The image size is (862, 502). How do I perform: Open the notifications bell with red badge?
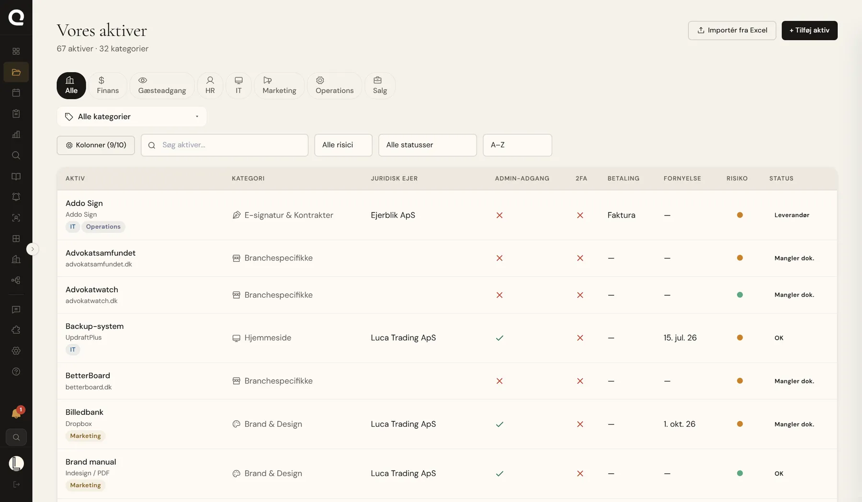[16, 413]
